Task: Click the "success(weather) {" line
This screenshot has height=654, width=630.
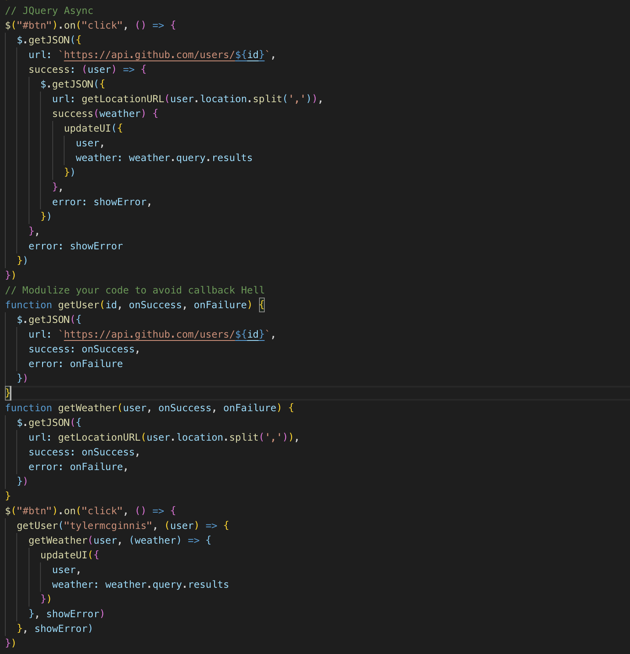Action: 105,114
